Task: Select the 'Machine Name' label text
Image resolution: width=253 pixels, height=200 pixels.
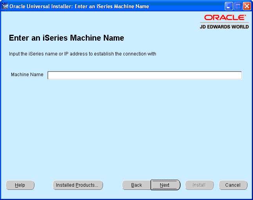Action: pyautogui.click(x=27, y=75)
